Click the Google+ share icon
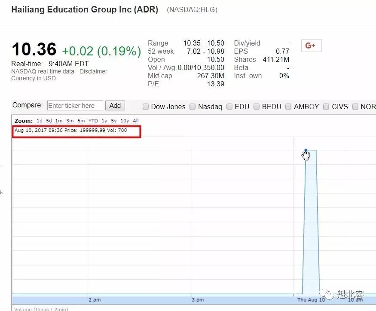 point(311,46)
